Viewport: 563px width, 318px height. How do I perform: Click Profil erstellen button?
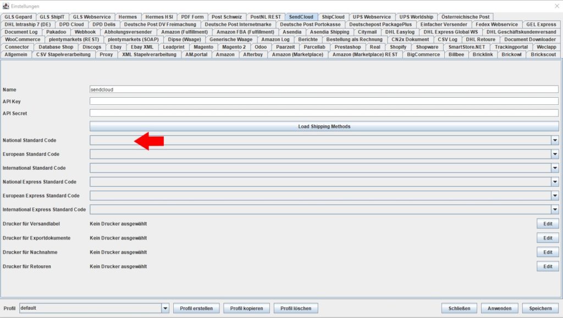pyautogui.click(x=196, y=308)
